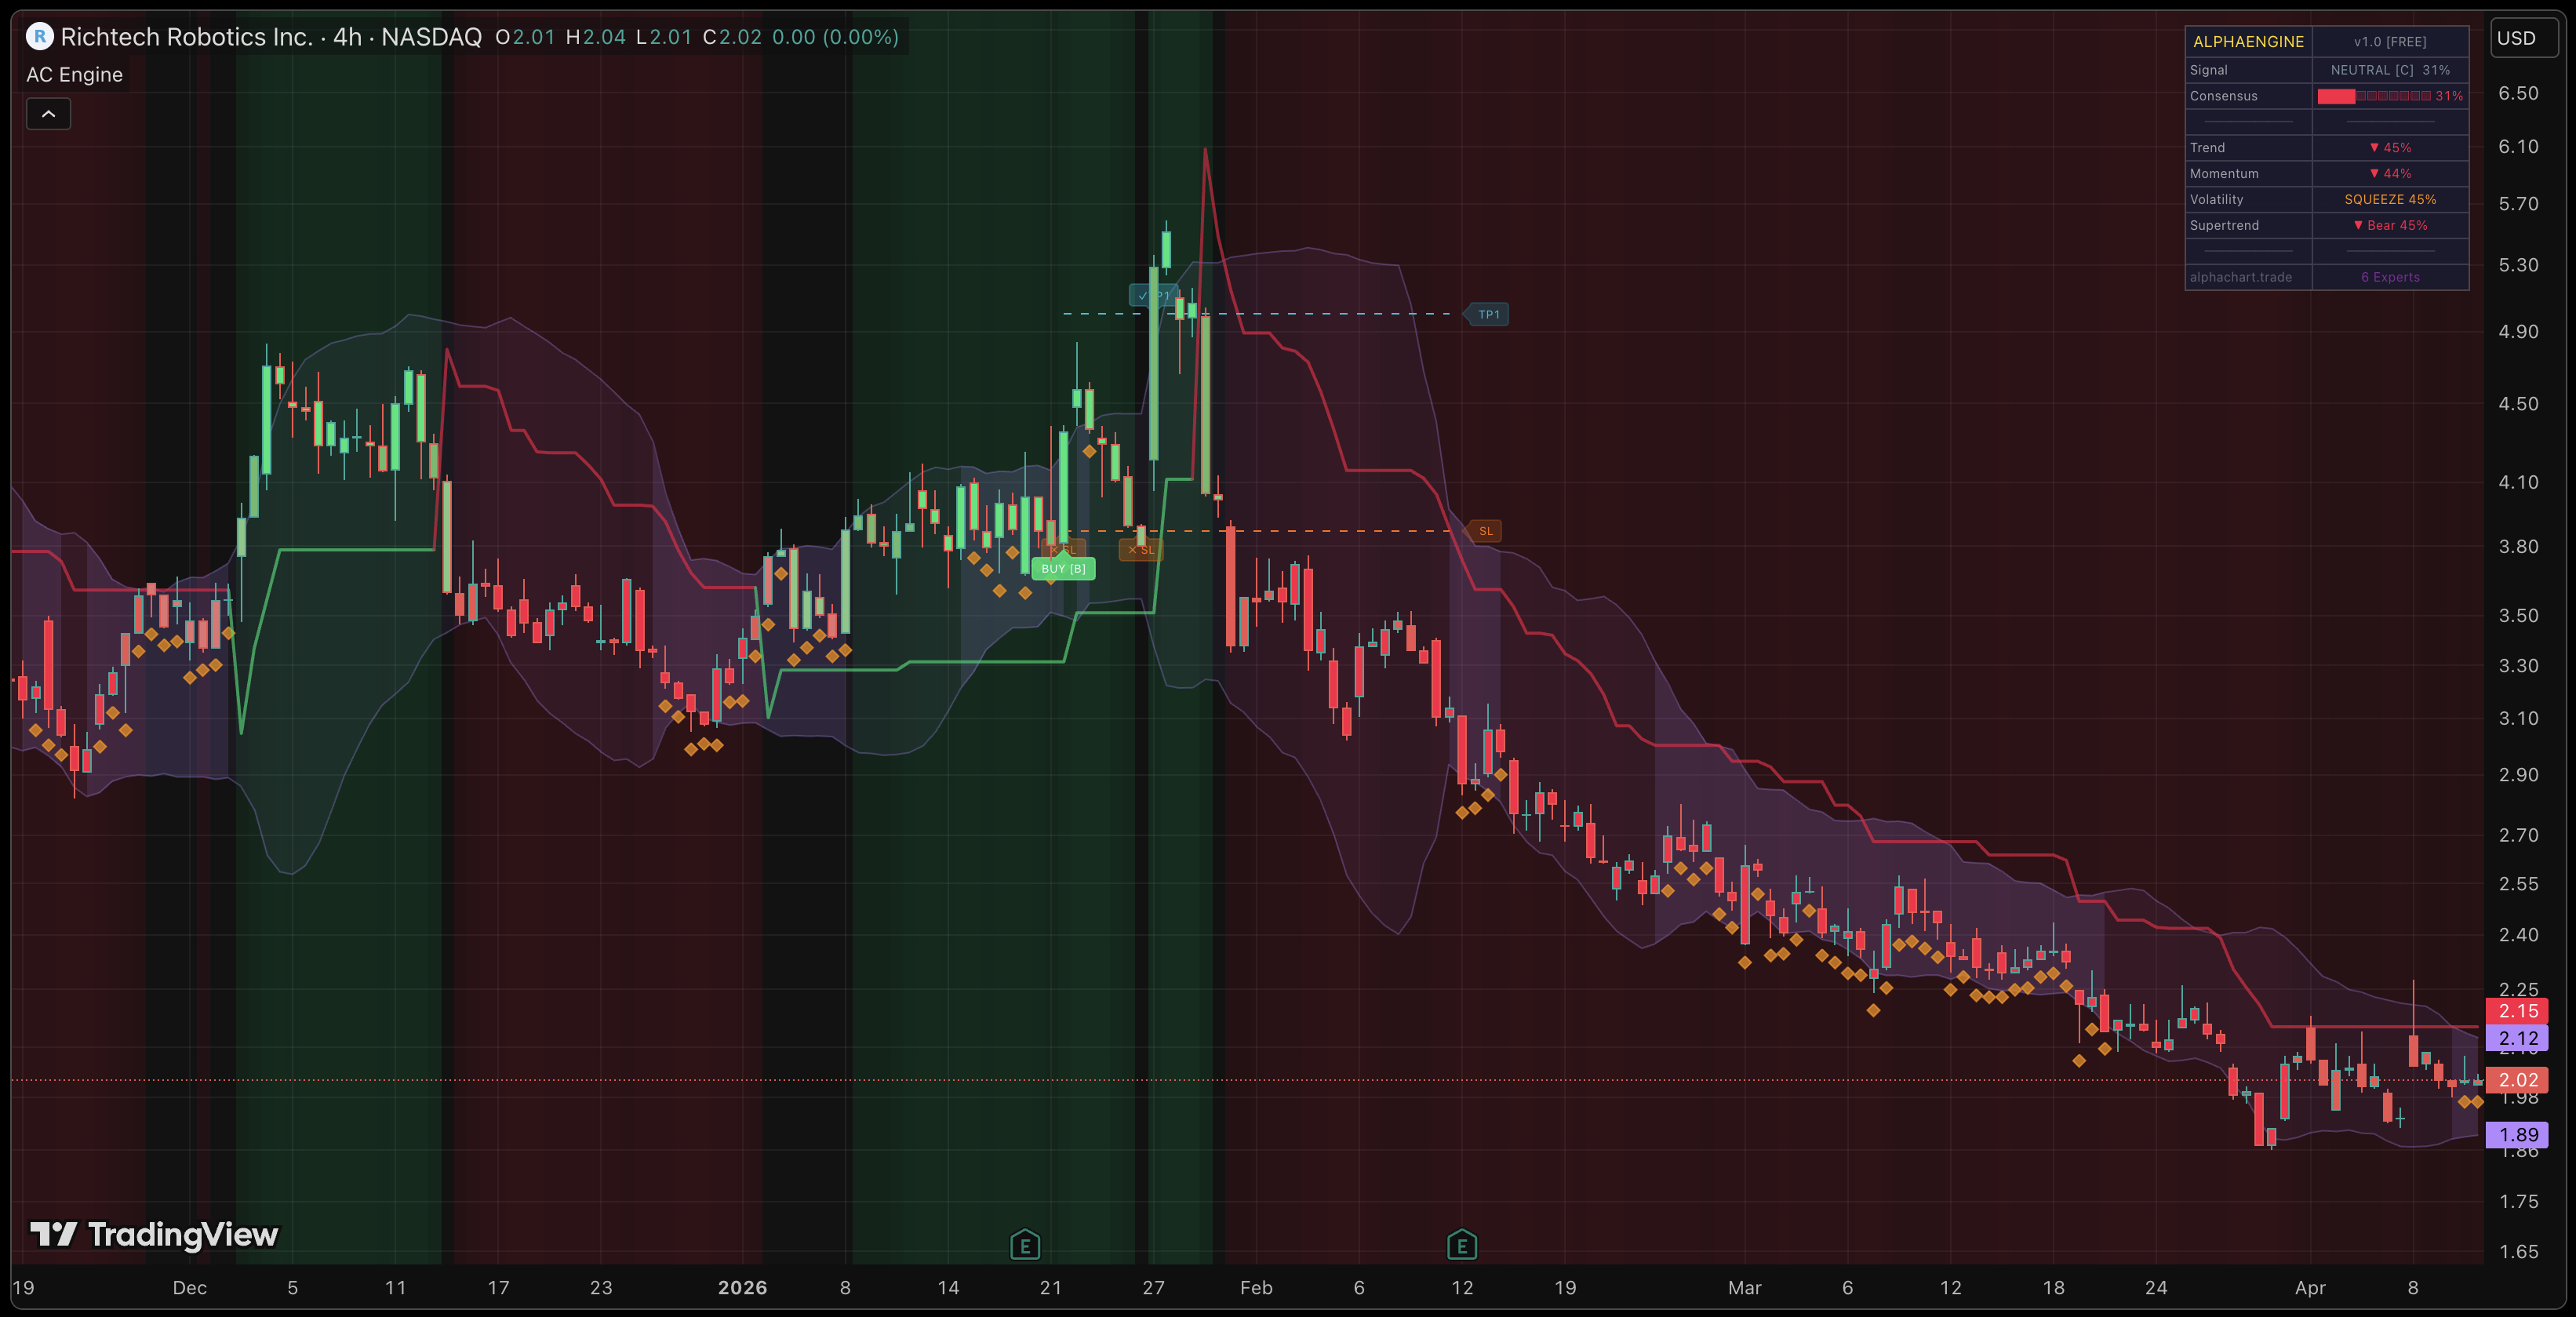Click 'Feb' on the time axis

1256,1288
